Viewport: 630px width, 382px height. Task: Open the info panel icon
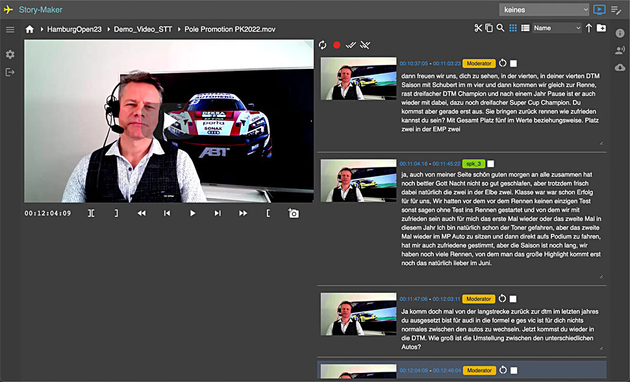(x=620, y=33)
